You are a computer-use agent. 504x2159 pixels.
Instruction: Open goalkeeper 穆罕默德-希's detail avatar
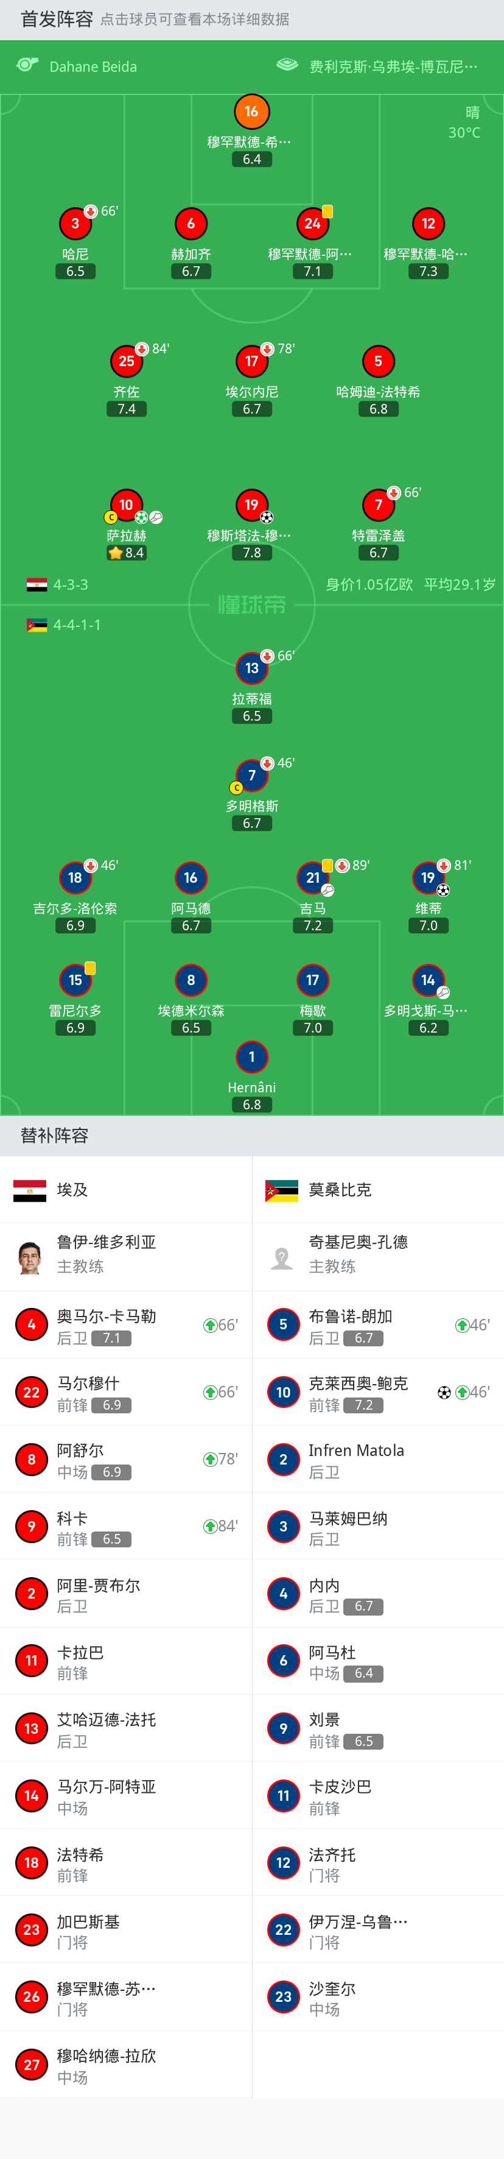[251, 111]
